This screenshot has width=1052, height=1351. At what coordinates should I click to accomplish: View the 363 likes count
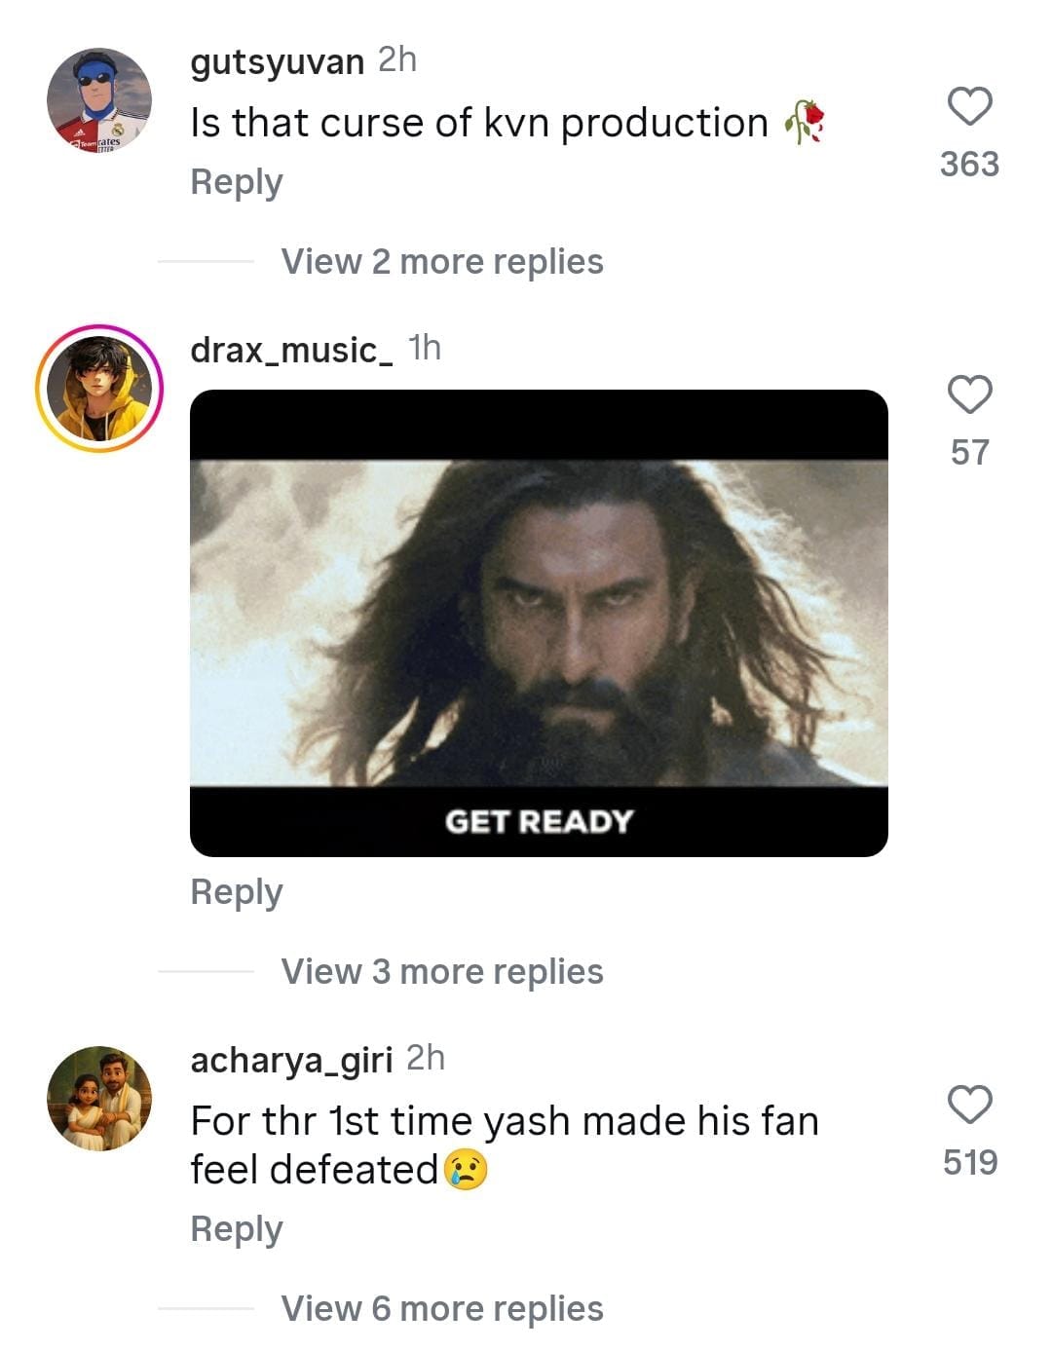click(x=969, y=164)
